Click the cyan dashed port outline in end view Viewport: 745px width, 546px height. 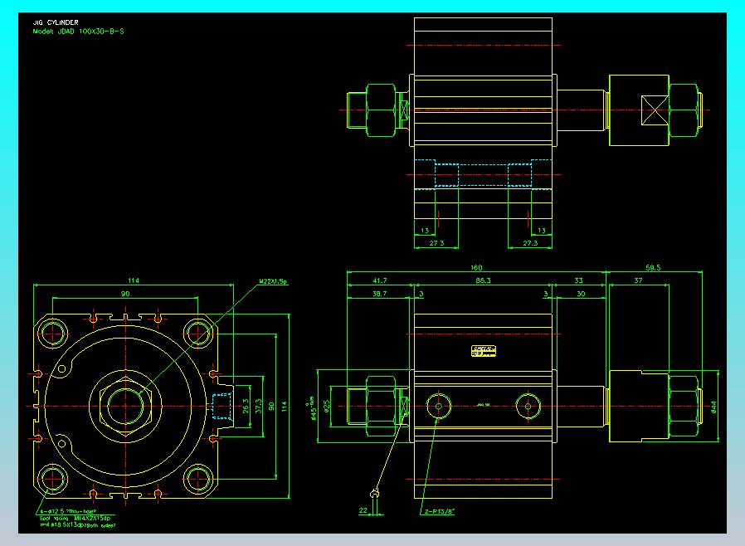pos(221,407)
